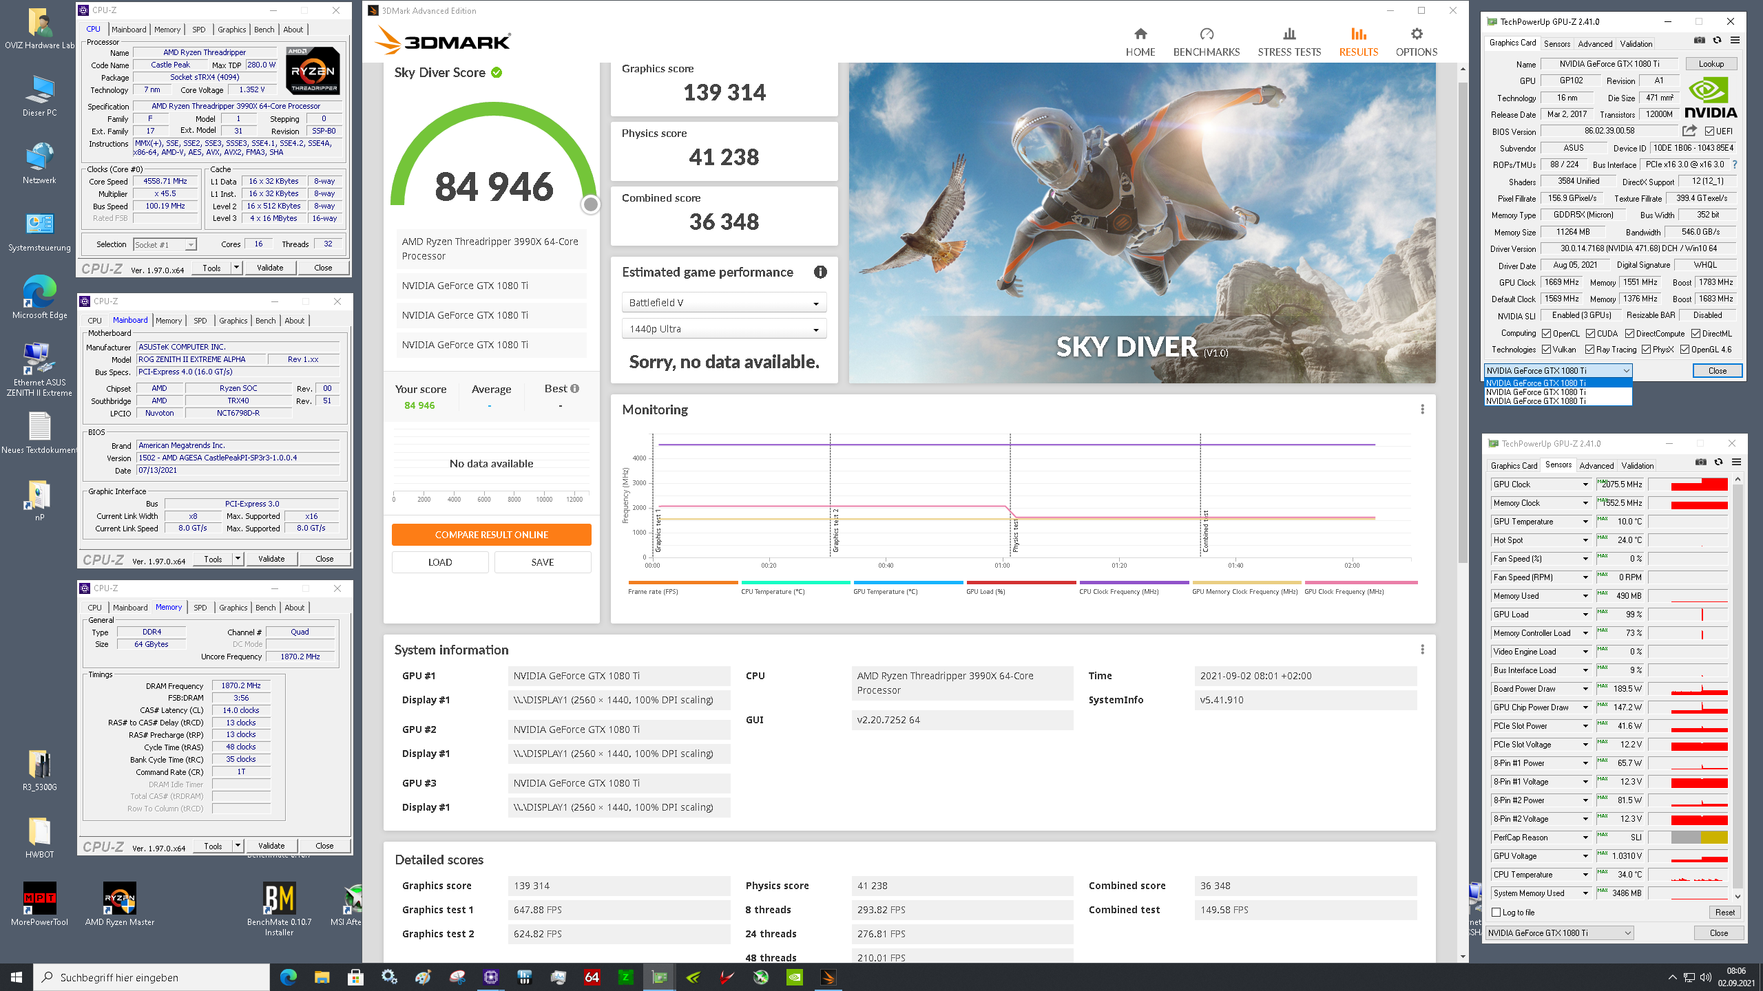Click LOAD button in 3DMark
The image size is (1763, 991).
440,562
